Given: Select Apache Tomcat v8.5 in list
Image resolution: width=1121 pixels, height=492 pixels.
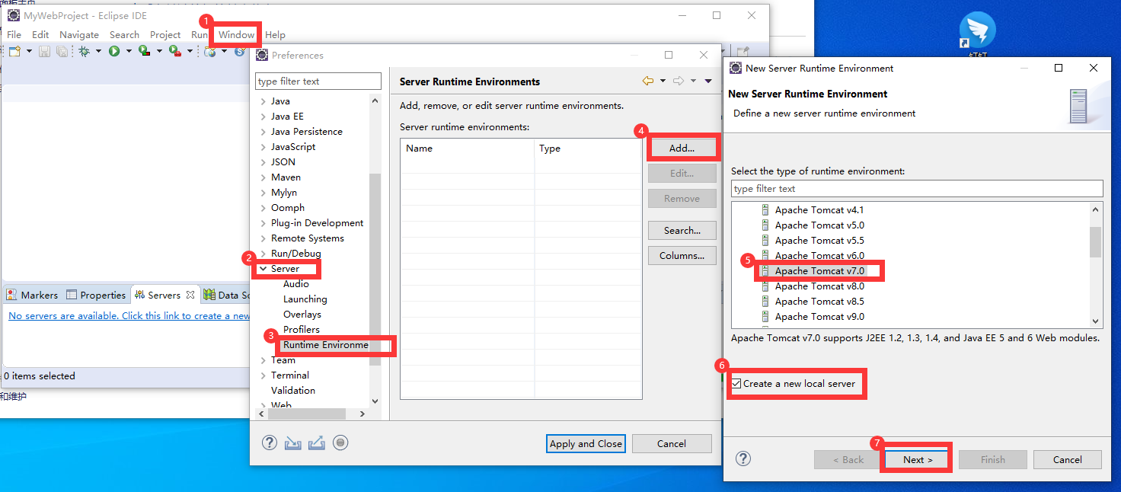Looking at the screenshot, I should point(819,302).
